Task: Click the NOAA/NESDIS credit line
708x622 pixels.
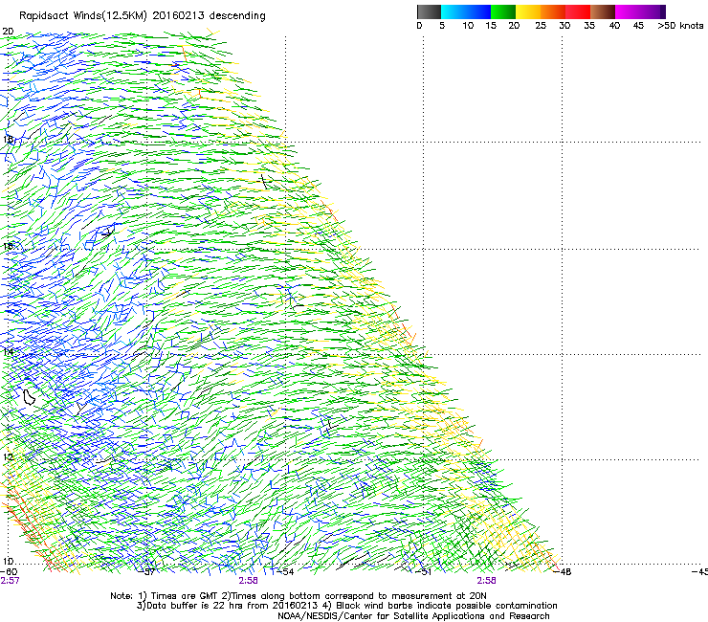Action: tap(413, 616)
